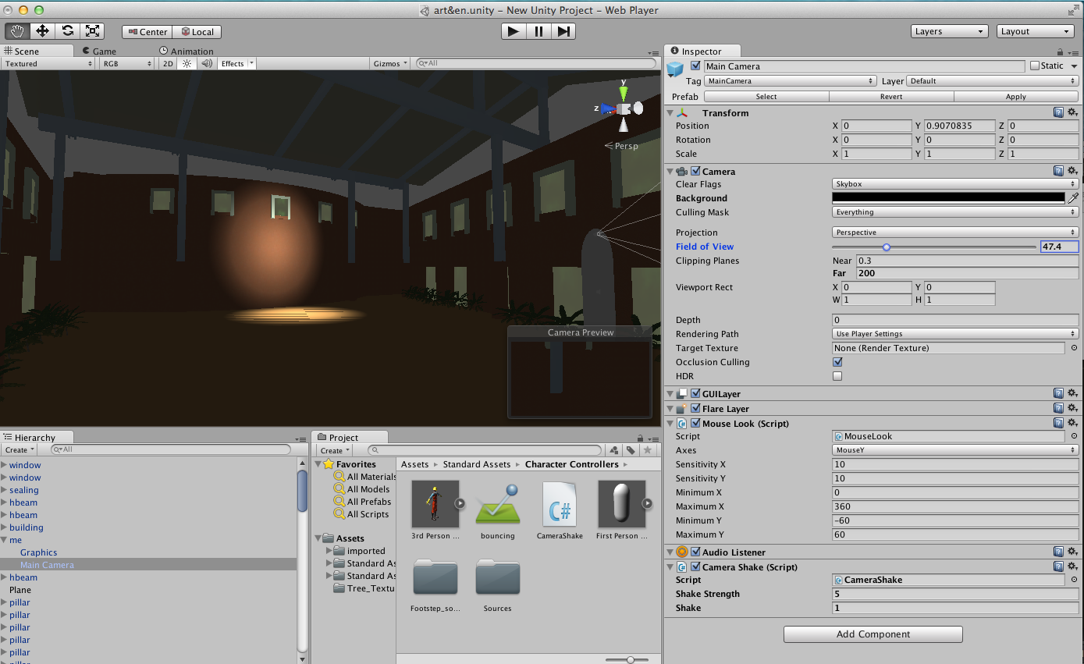
Task: Collapse the Transform component
Action: (x=670, y=113)
